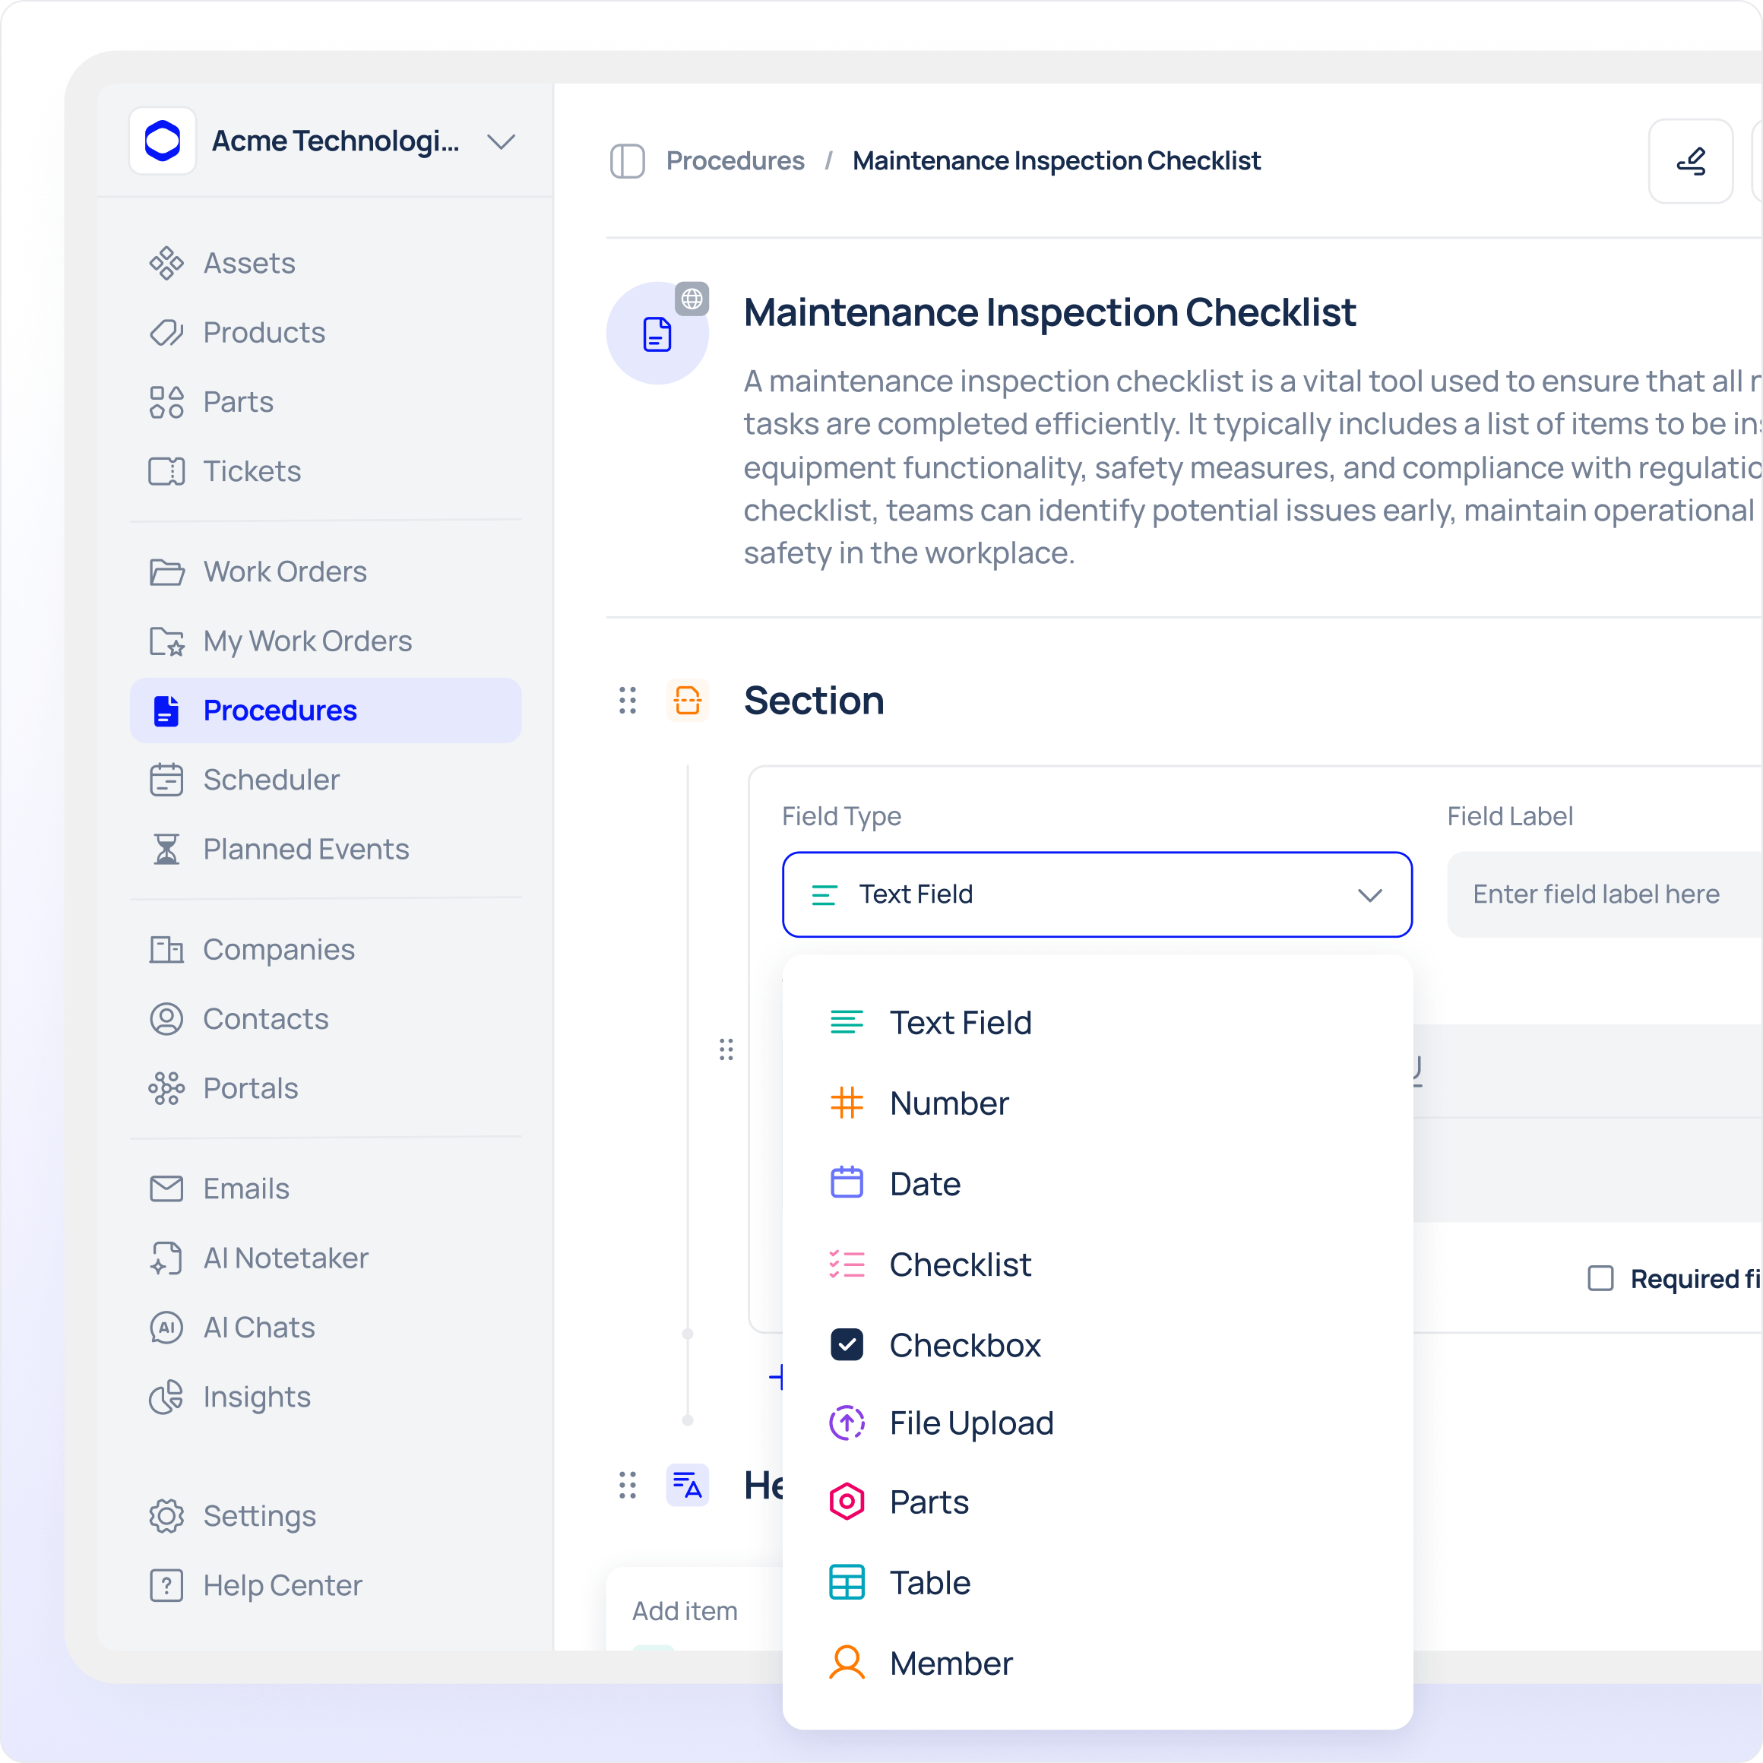Toggle the Required field checkbox
Screen dimensions: 1763x1763
pos(1600,1278)
